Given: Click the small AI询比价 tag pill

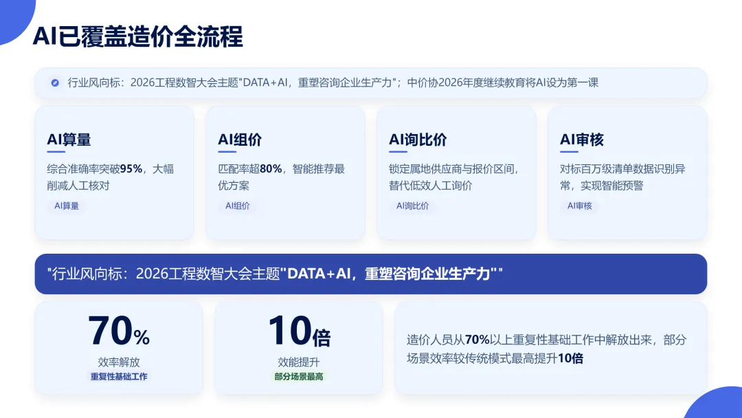Looking at the screenshot, I should 412,206.
